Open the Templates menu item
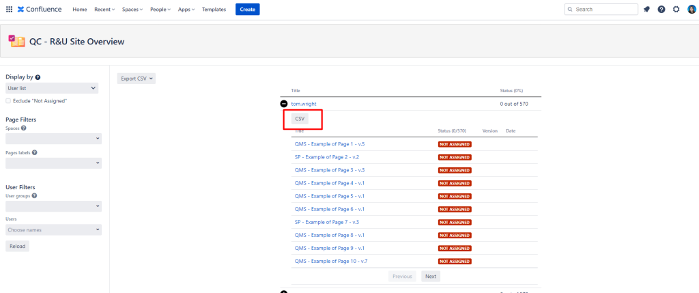Viewport: 699px width, 293px height. [x=214, y=10]
